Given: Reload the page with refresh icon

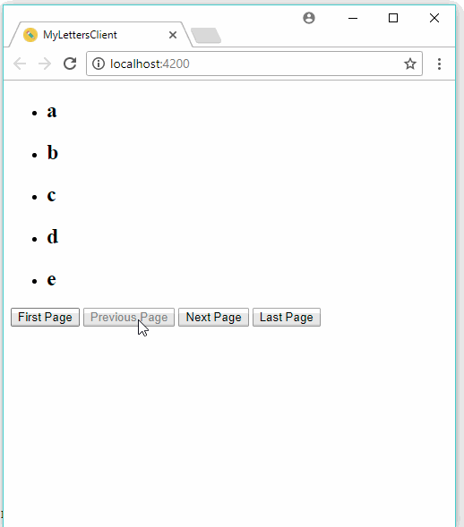Looking at the screenshot, I should tap(70, 64).
